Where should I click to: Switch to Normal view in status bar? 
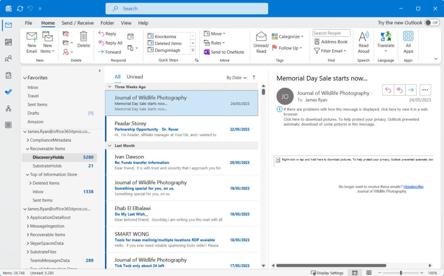355,273
